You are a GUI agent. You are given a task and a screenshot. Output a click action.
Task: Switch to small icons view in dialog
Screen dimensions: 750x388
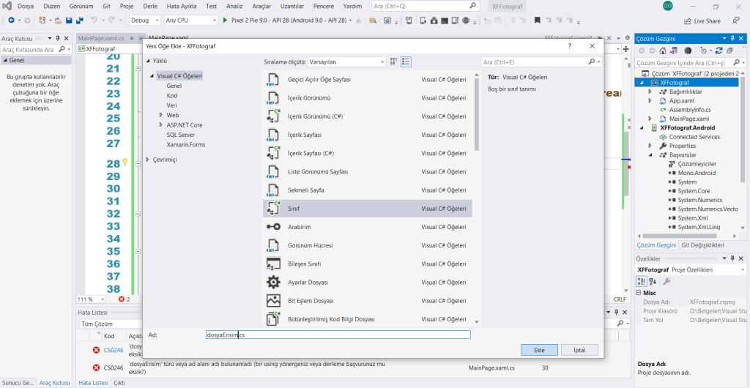click(394, 62)
